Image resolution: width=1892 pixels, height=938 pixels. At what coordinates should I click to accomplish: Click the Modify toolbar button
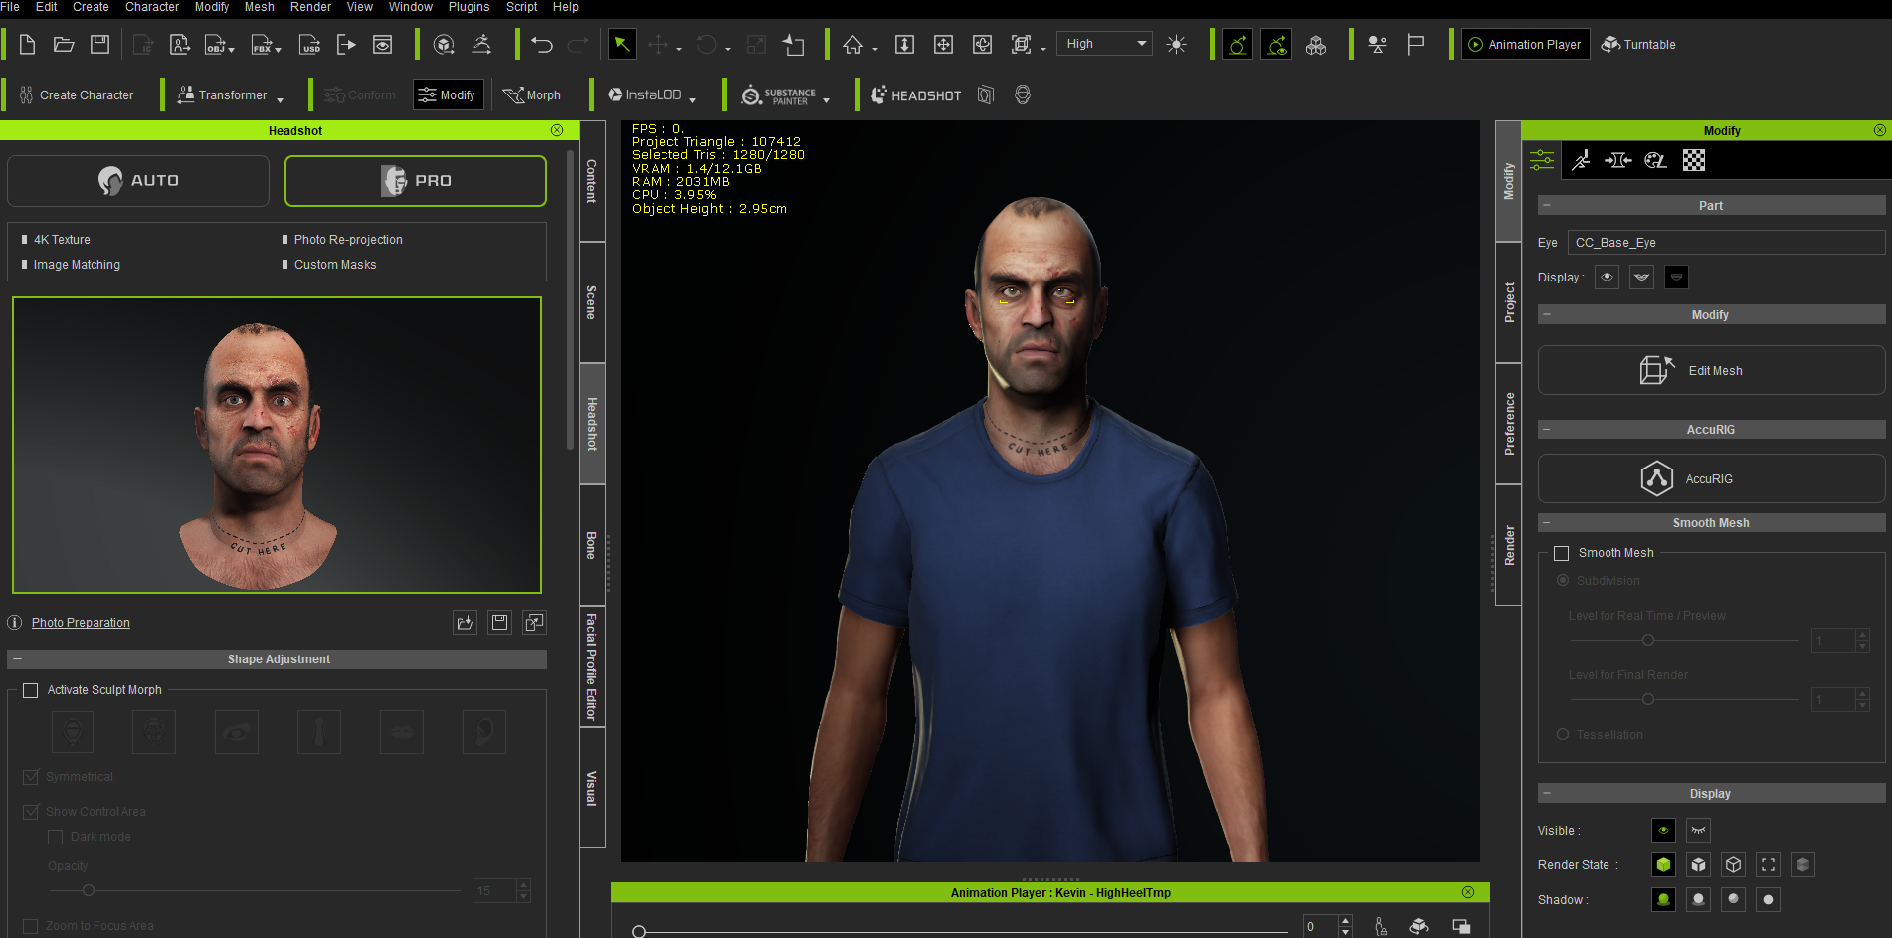pyautogui.click(x=448, y=95)
